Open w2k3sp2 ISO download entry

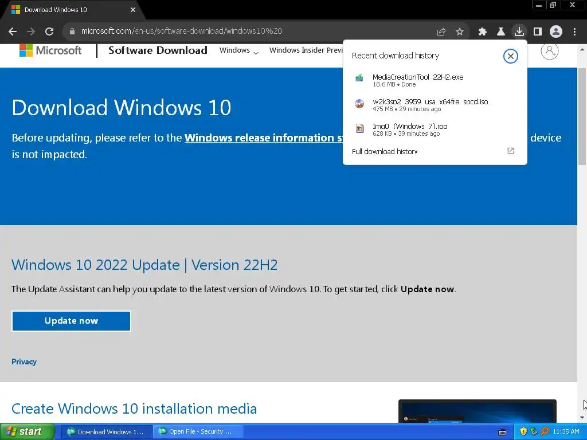pyautogui.click(x=435, y=105)
